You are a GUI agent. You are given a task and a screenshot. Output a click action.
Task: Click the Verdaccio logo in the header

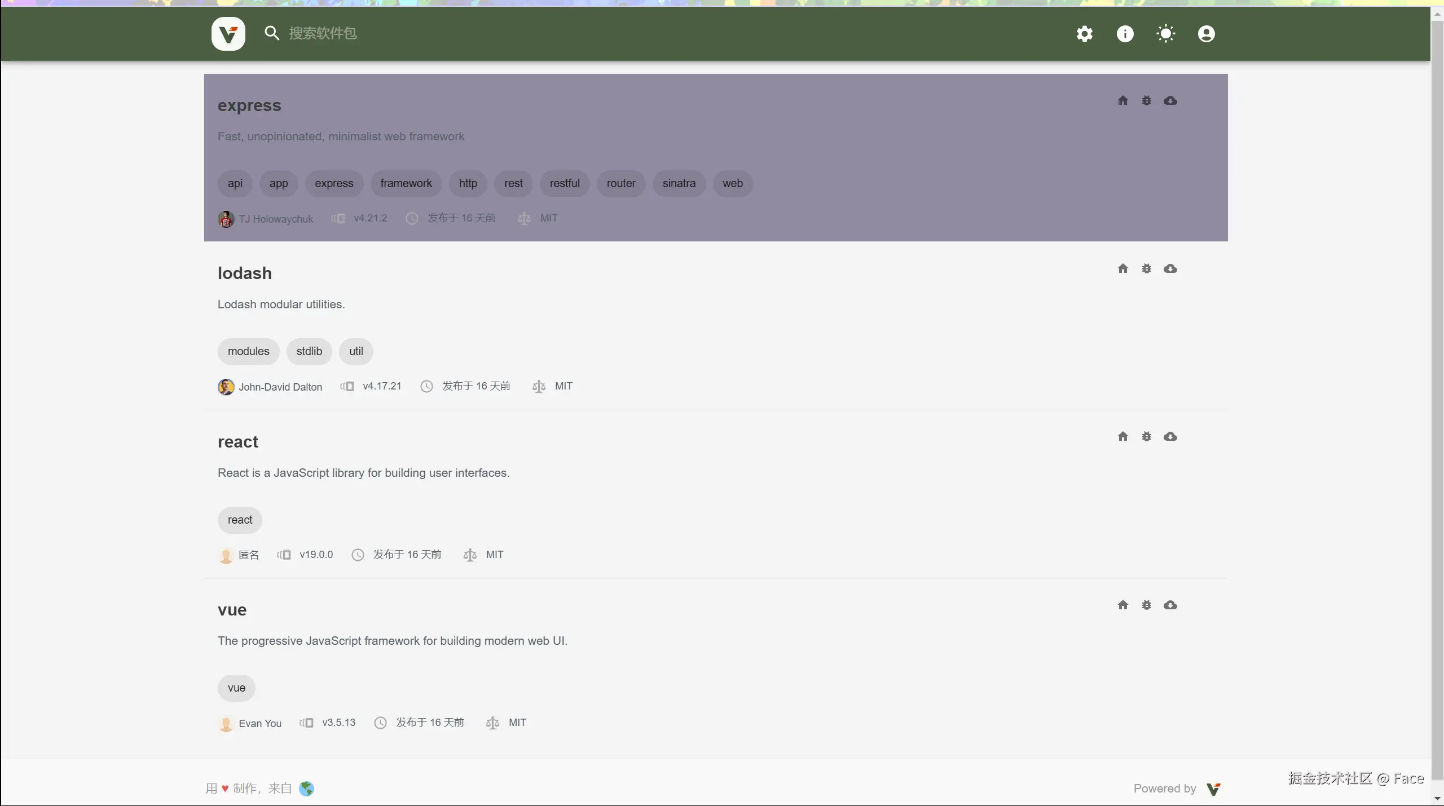point(228,34)
